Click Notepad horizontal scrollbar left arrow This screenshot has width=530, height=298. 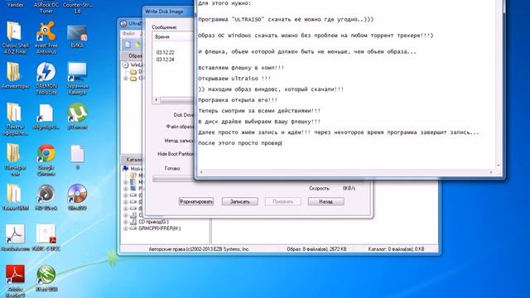pos(200,172)
